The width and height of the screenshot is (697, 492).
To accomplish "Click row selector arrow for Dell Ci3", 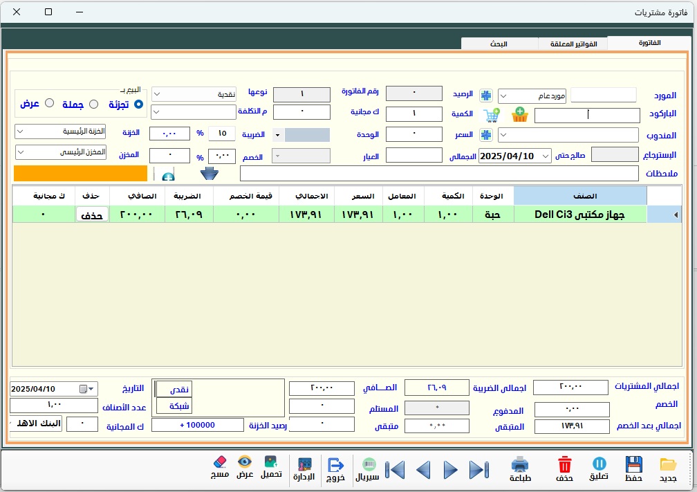I will pos(676,215).
